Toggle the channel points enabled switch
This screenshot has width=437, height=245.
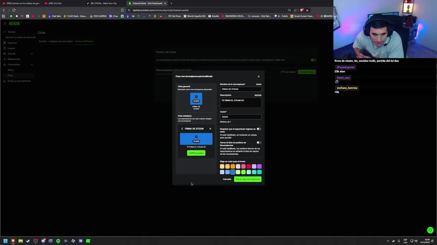pyautogui.click(x=313, y=60)
